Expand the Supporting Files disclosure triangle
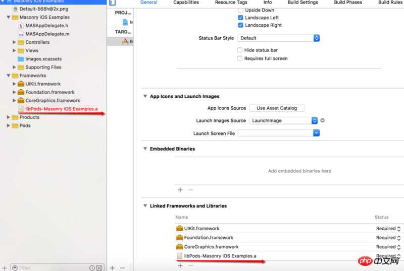Viewport: 404px width, 271px height. [x=14, y=67]
